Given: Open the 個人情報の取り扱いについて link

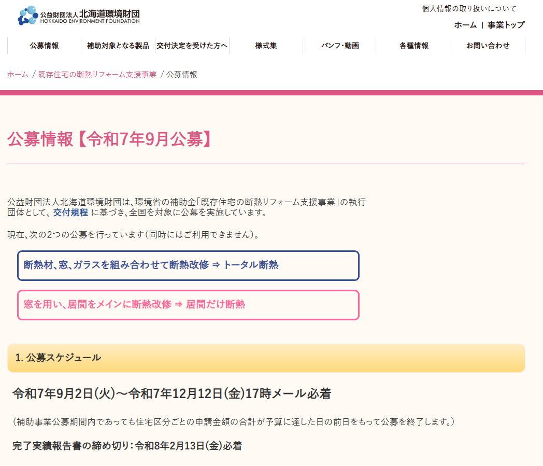Looking at the screenshot, I should coord(469,9).
